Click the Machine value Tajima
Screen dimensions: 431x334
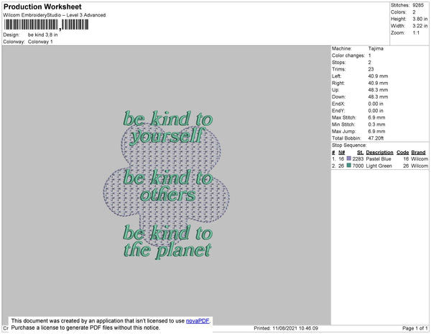[x=376, y=48]
